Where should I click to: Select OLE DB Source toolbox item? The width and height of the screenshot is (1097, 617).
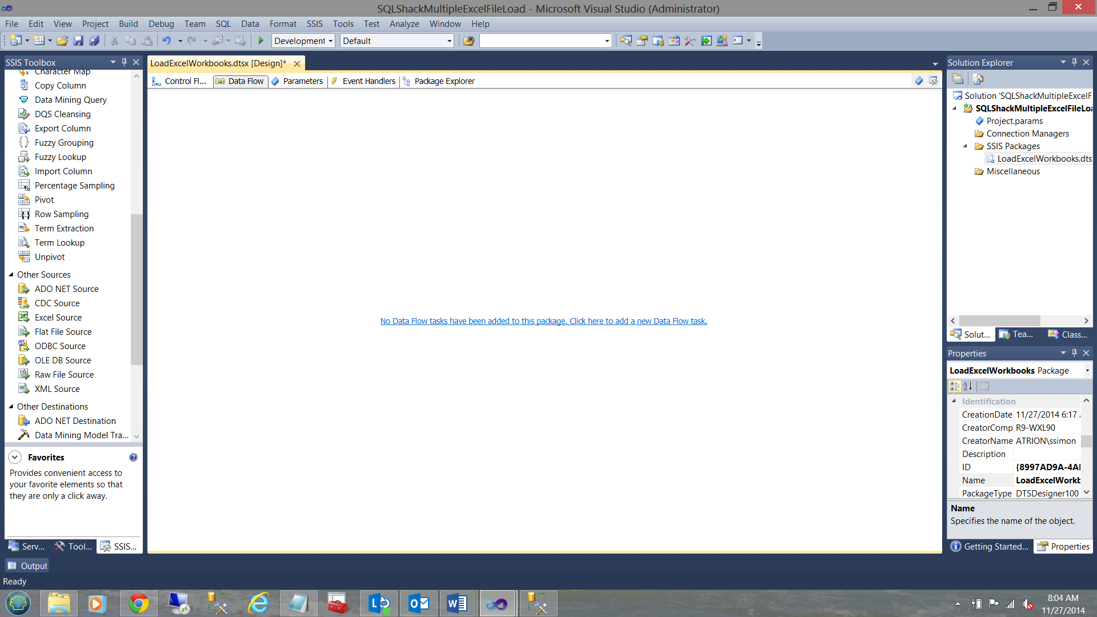(x=62, y=360)
